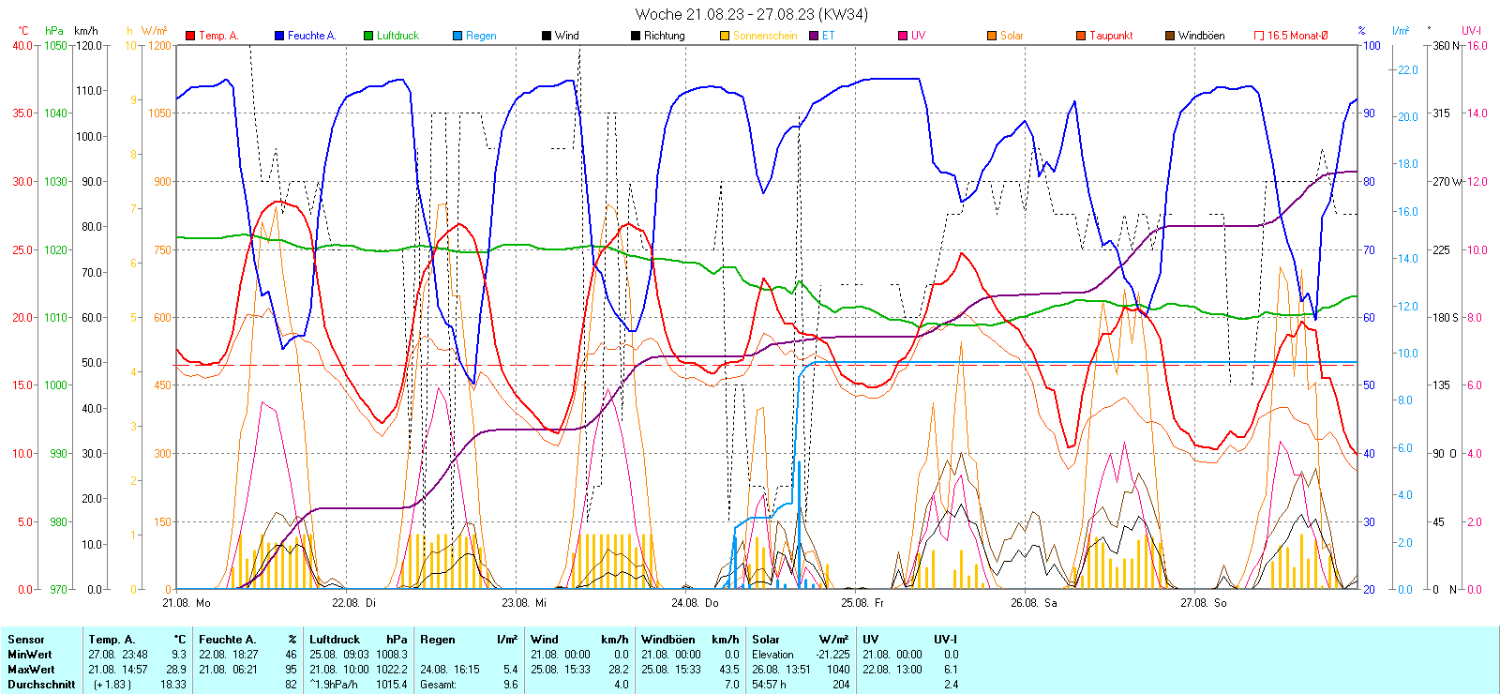Click the light blue Regen legend square
1500x694 pixels.
pos(457,36)
